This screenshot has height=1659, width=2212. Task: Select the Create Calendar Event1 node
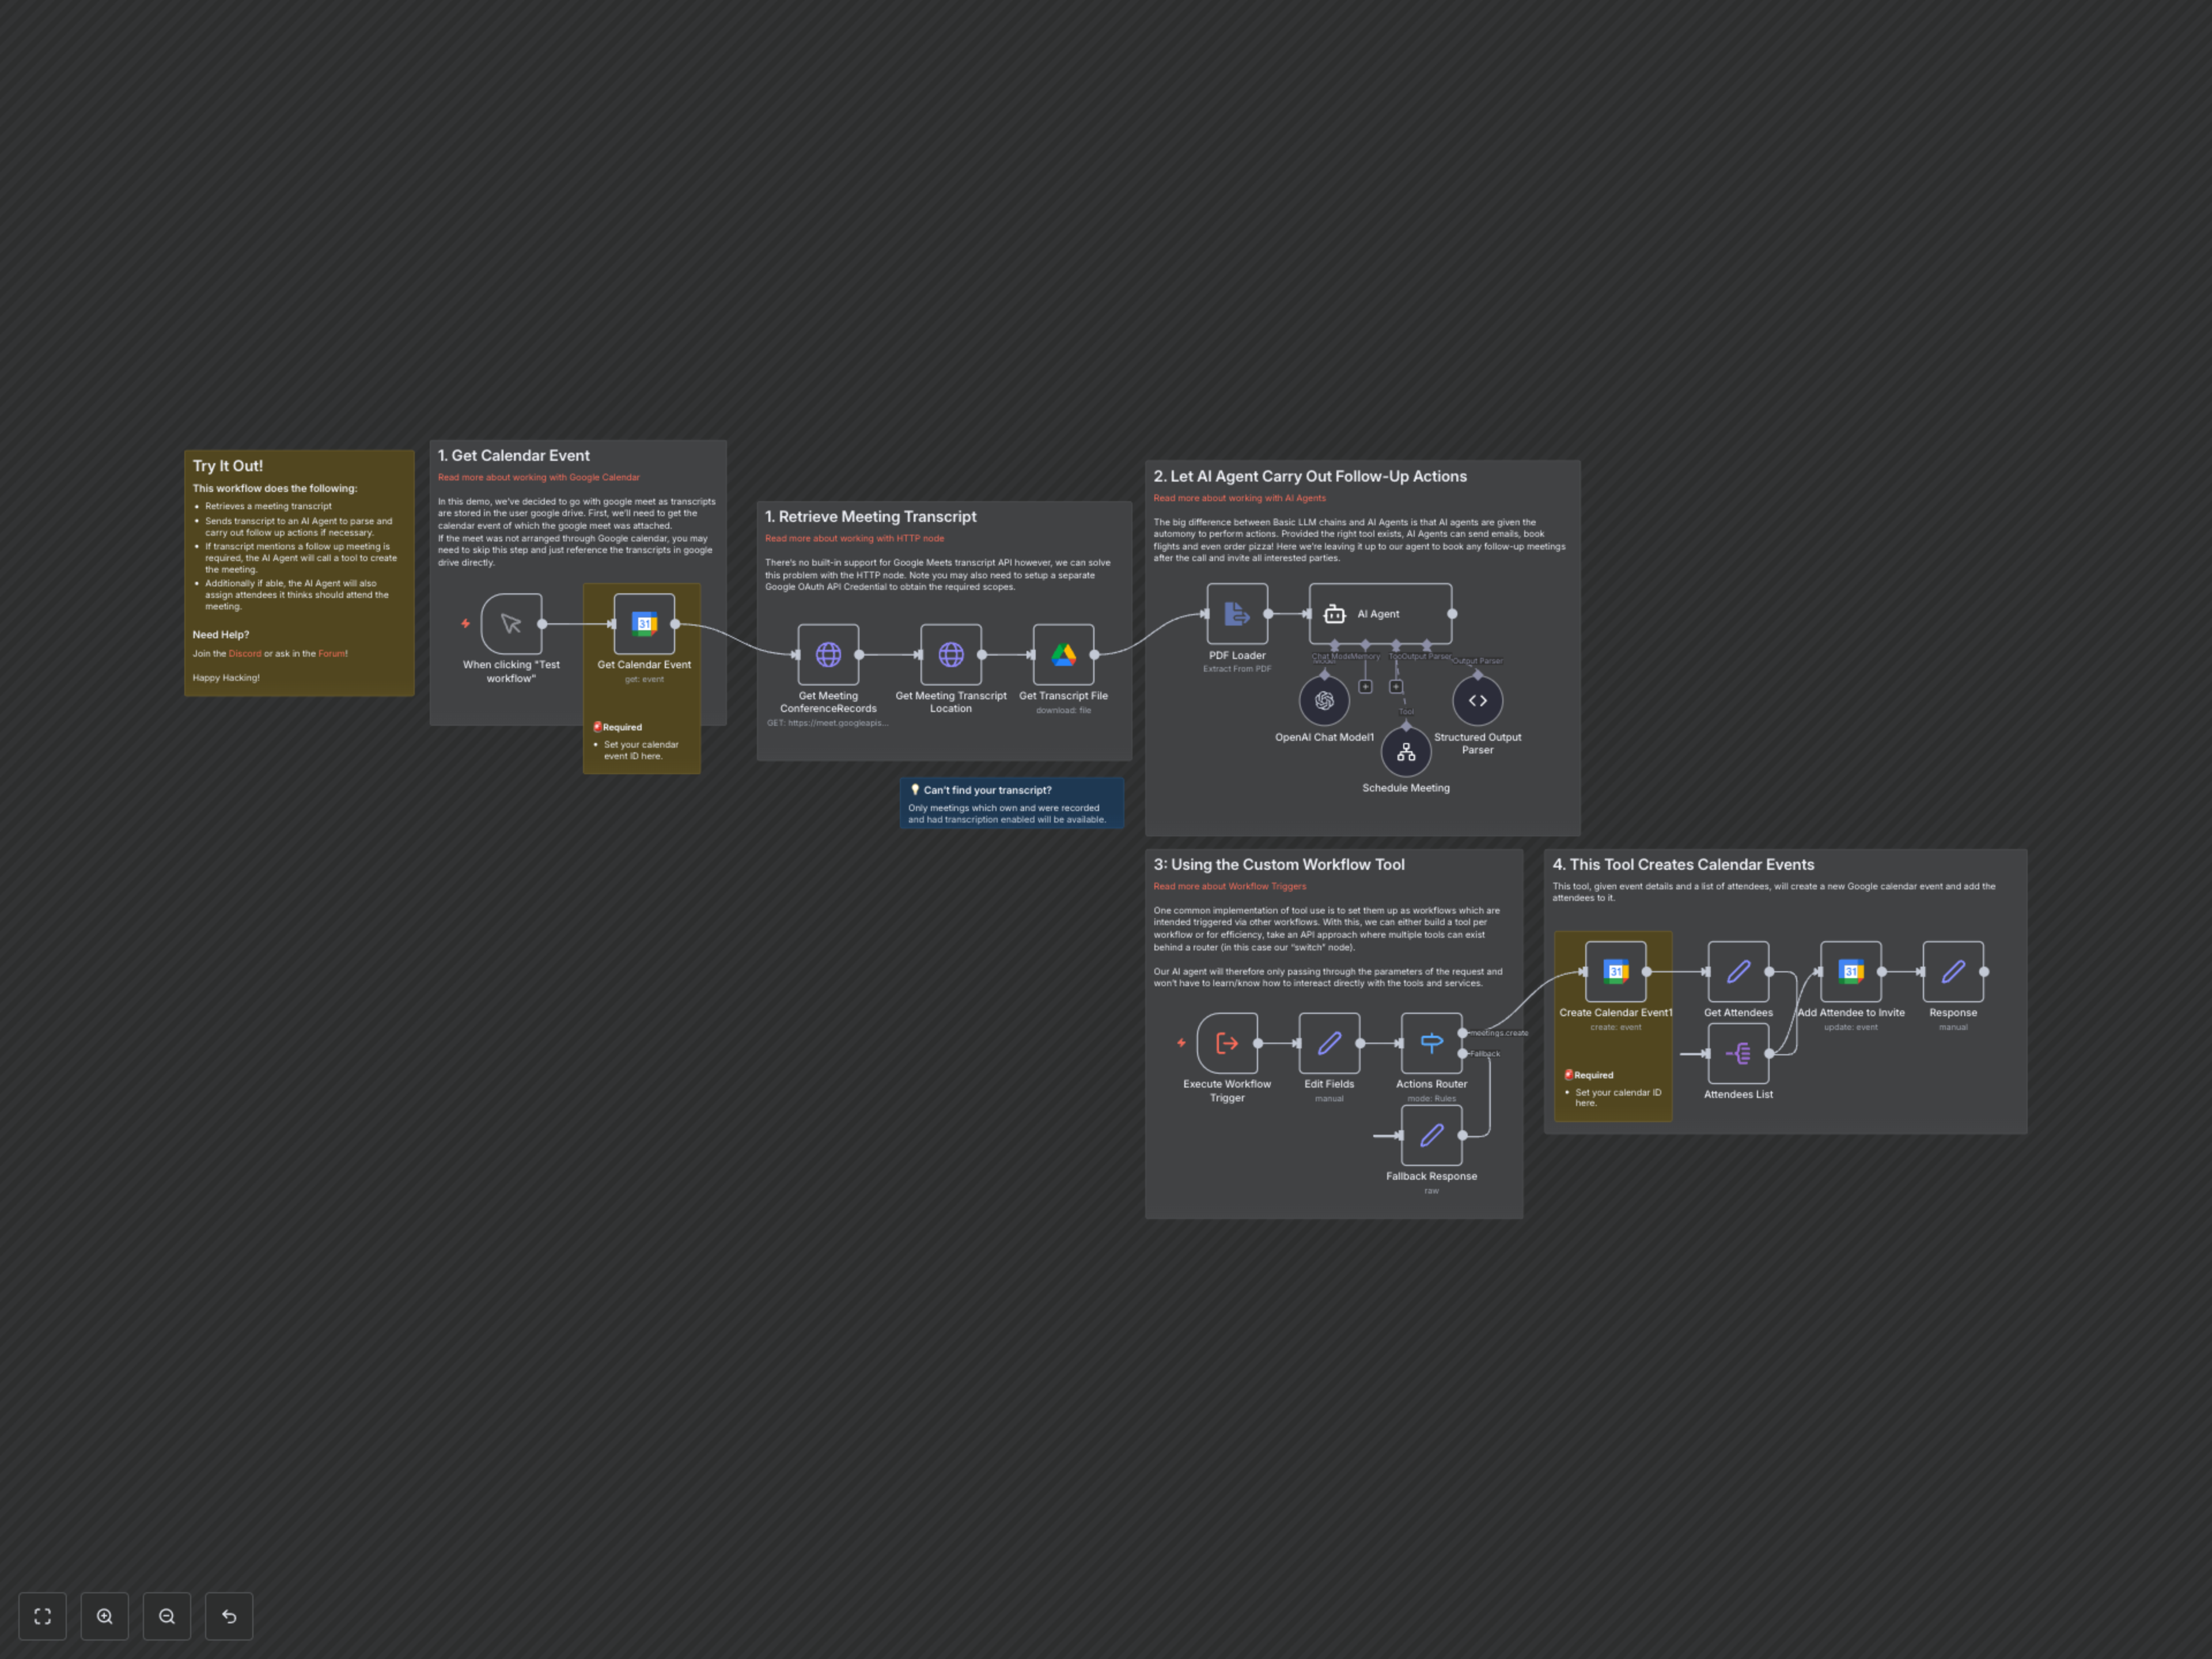click(1613, 970)
